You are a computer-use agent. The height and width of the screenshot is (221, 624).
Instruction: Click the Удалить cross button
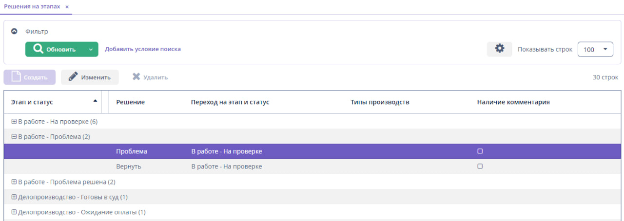(150, 77)
